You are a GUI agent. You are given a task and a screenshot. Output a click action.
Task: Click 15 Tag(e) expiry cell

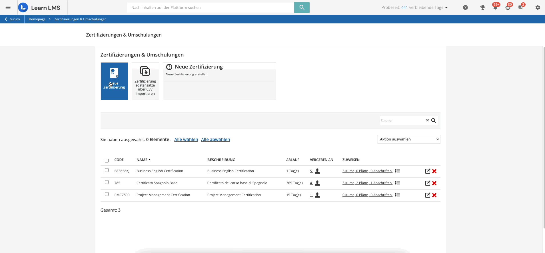[x=293, y=195]
